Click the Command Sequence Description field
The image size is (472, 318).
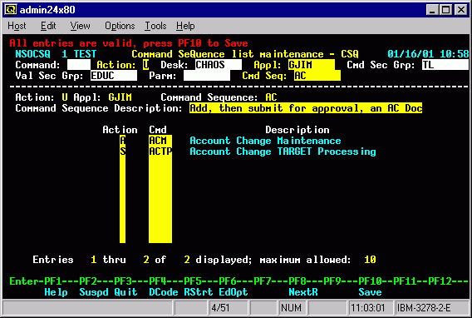(x=306, y=108)
